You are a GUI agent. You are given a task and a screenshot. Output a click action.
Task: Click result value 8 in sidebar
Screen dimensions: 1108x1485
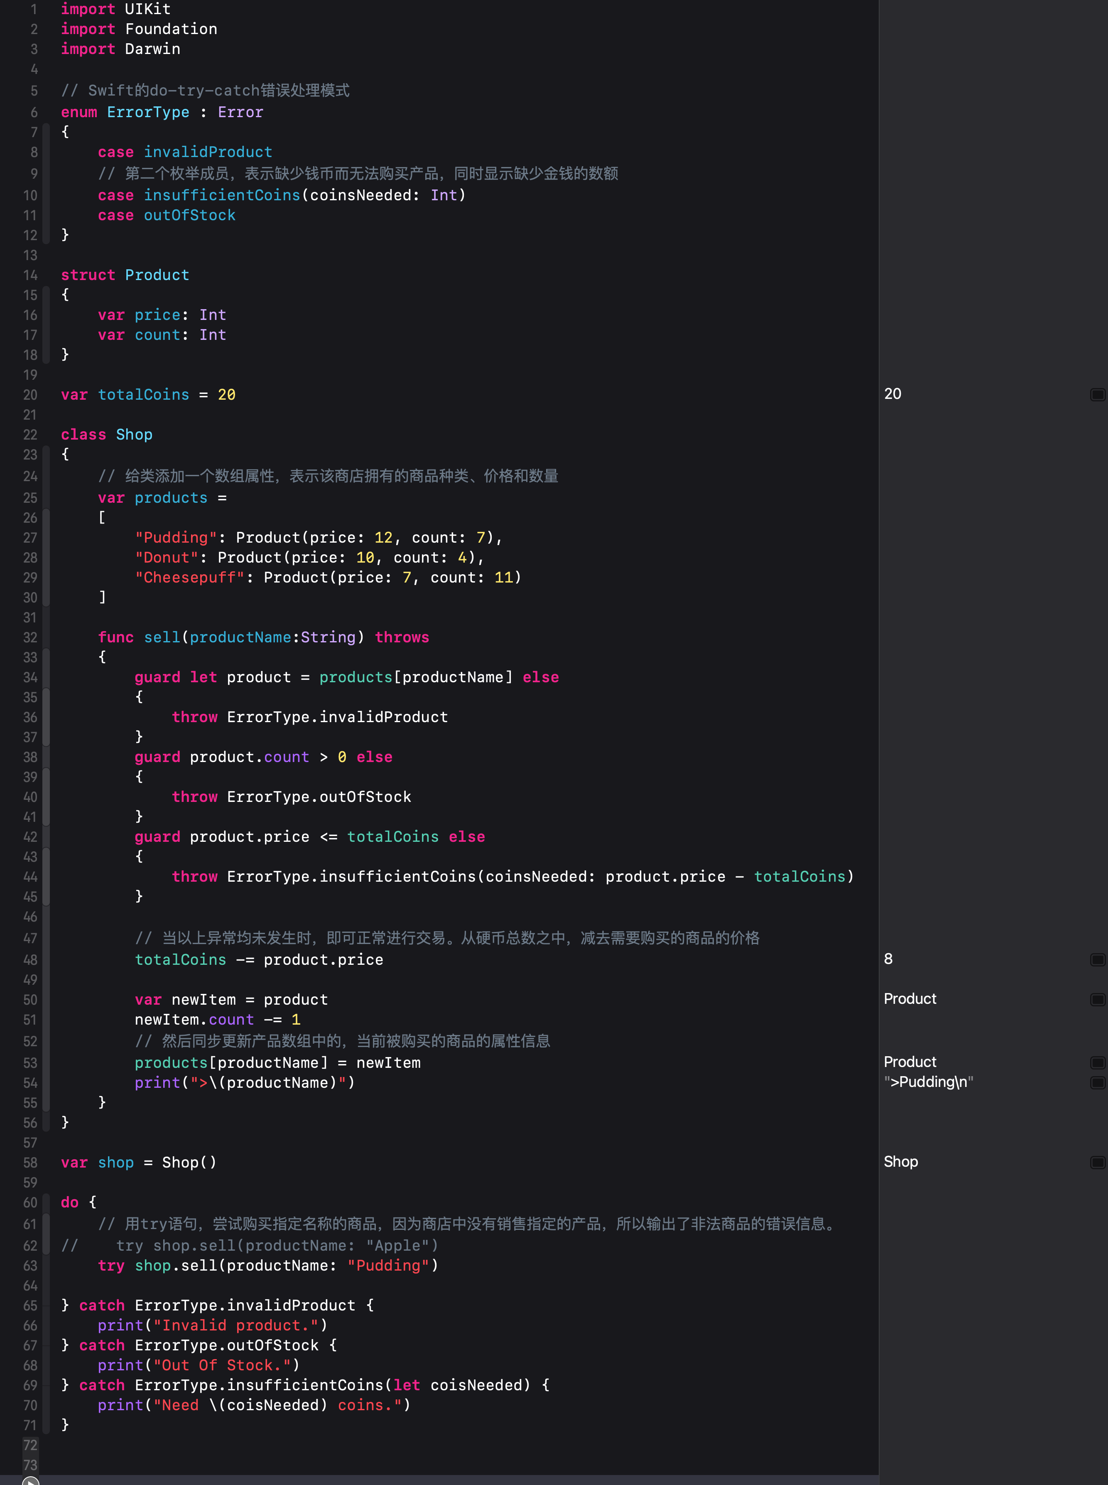[888, 959]
